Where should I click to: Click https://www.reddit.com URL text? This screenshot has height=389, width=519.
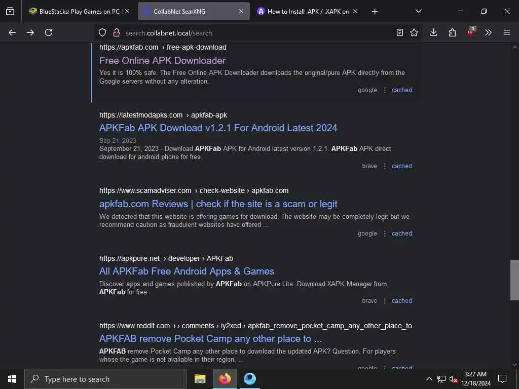click(135, 326)
